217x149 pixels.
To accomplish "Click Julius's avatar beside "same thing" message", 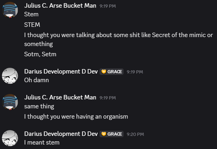I will click(10, 102).
